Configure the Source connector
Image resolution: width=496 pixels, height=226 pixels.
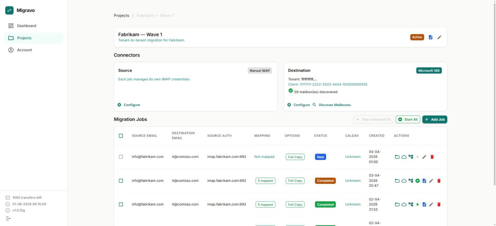pos(129,105)
